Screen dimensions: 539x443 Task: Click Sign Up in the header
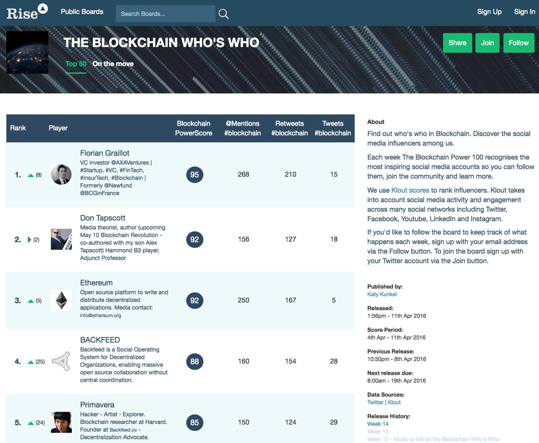coord(489,12)
